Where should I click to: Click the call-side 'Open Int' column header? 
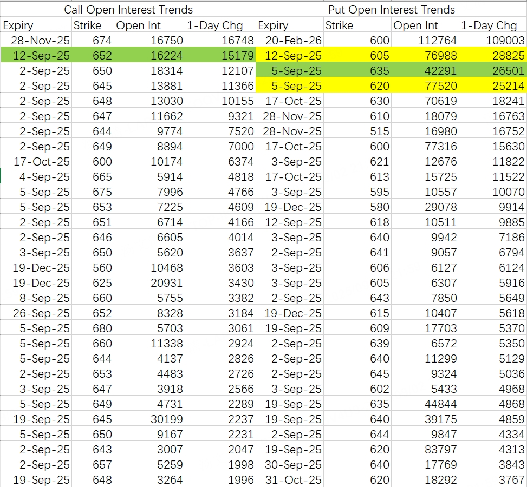pyautogui.click(x=149, y=25)
